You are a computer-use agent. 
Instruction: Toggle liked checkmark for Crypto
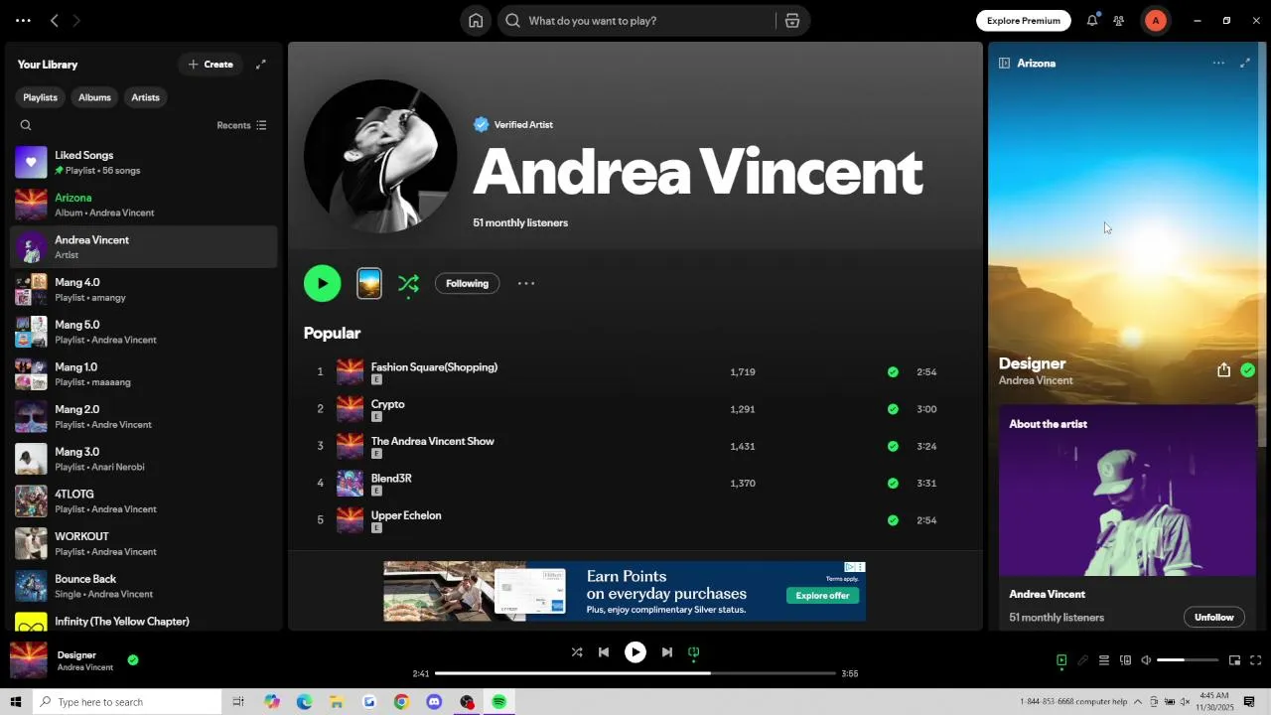pos(893,409)
